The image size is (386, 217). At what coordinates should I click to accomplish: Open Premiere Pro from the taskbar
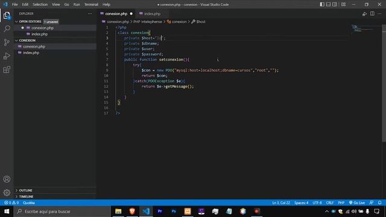(x=160, y=212)
